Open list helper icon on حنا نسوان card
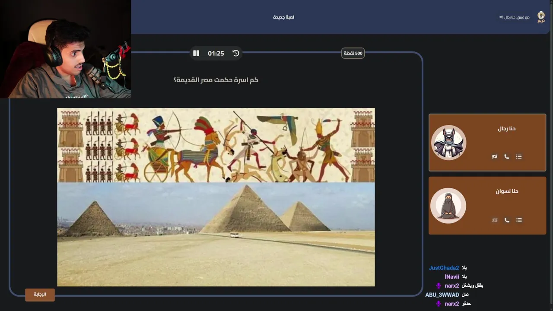Viewport: 553px width, 311px height. [x=519, y=220]
